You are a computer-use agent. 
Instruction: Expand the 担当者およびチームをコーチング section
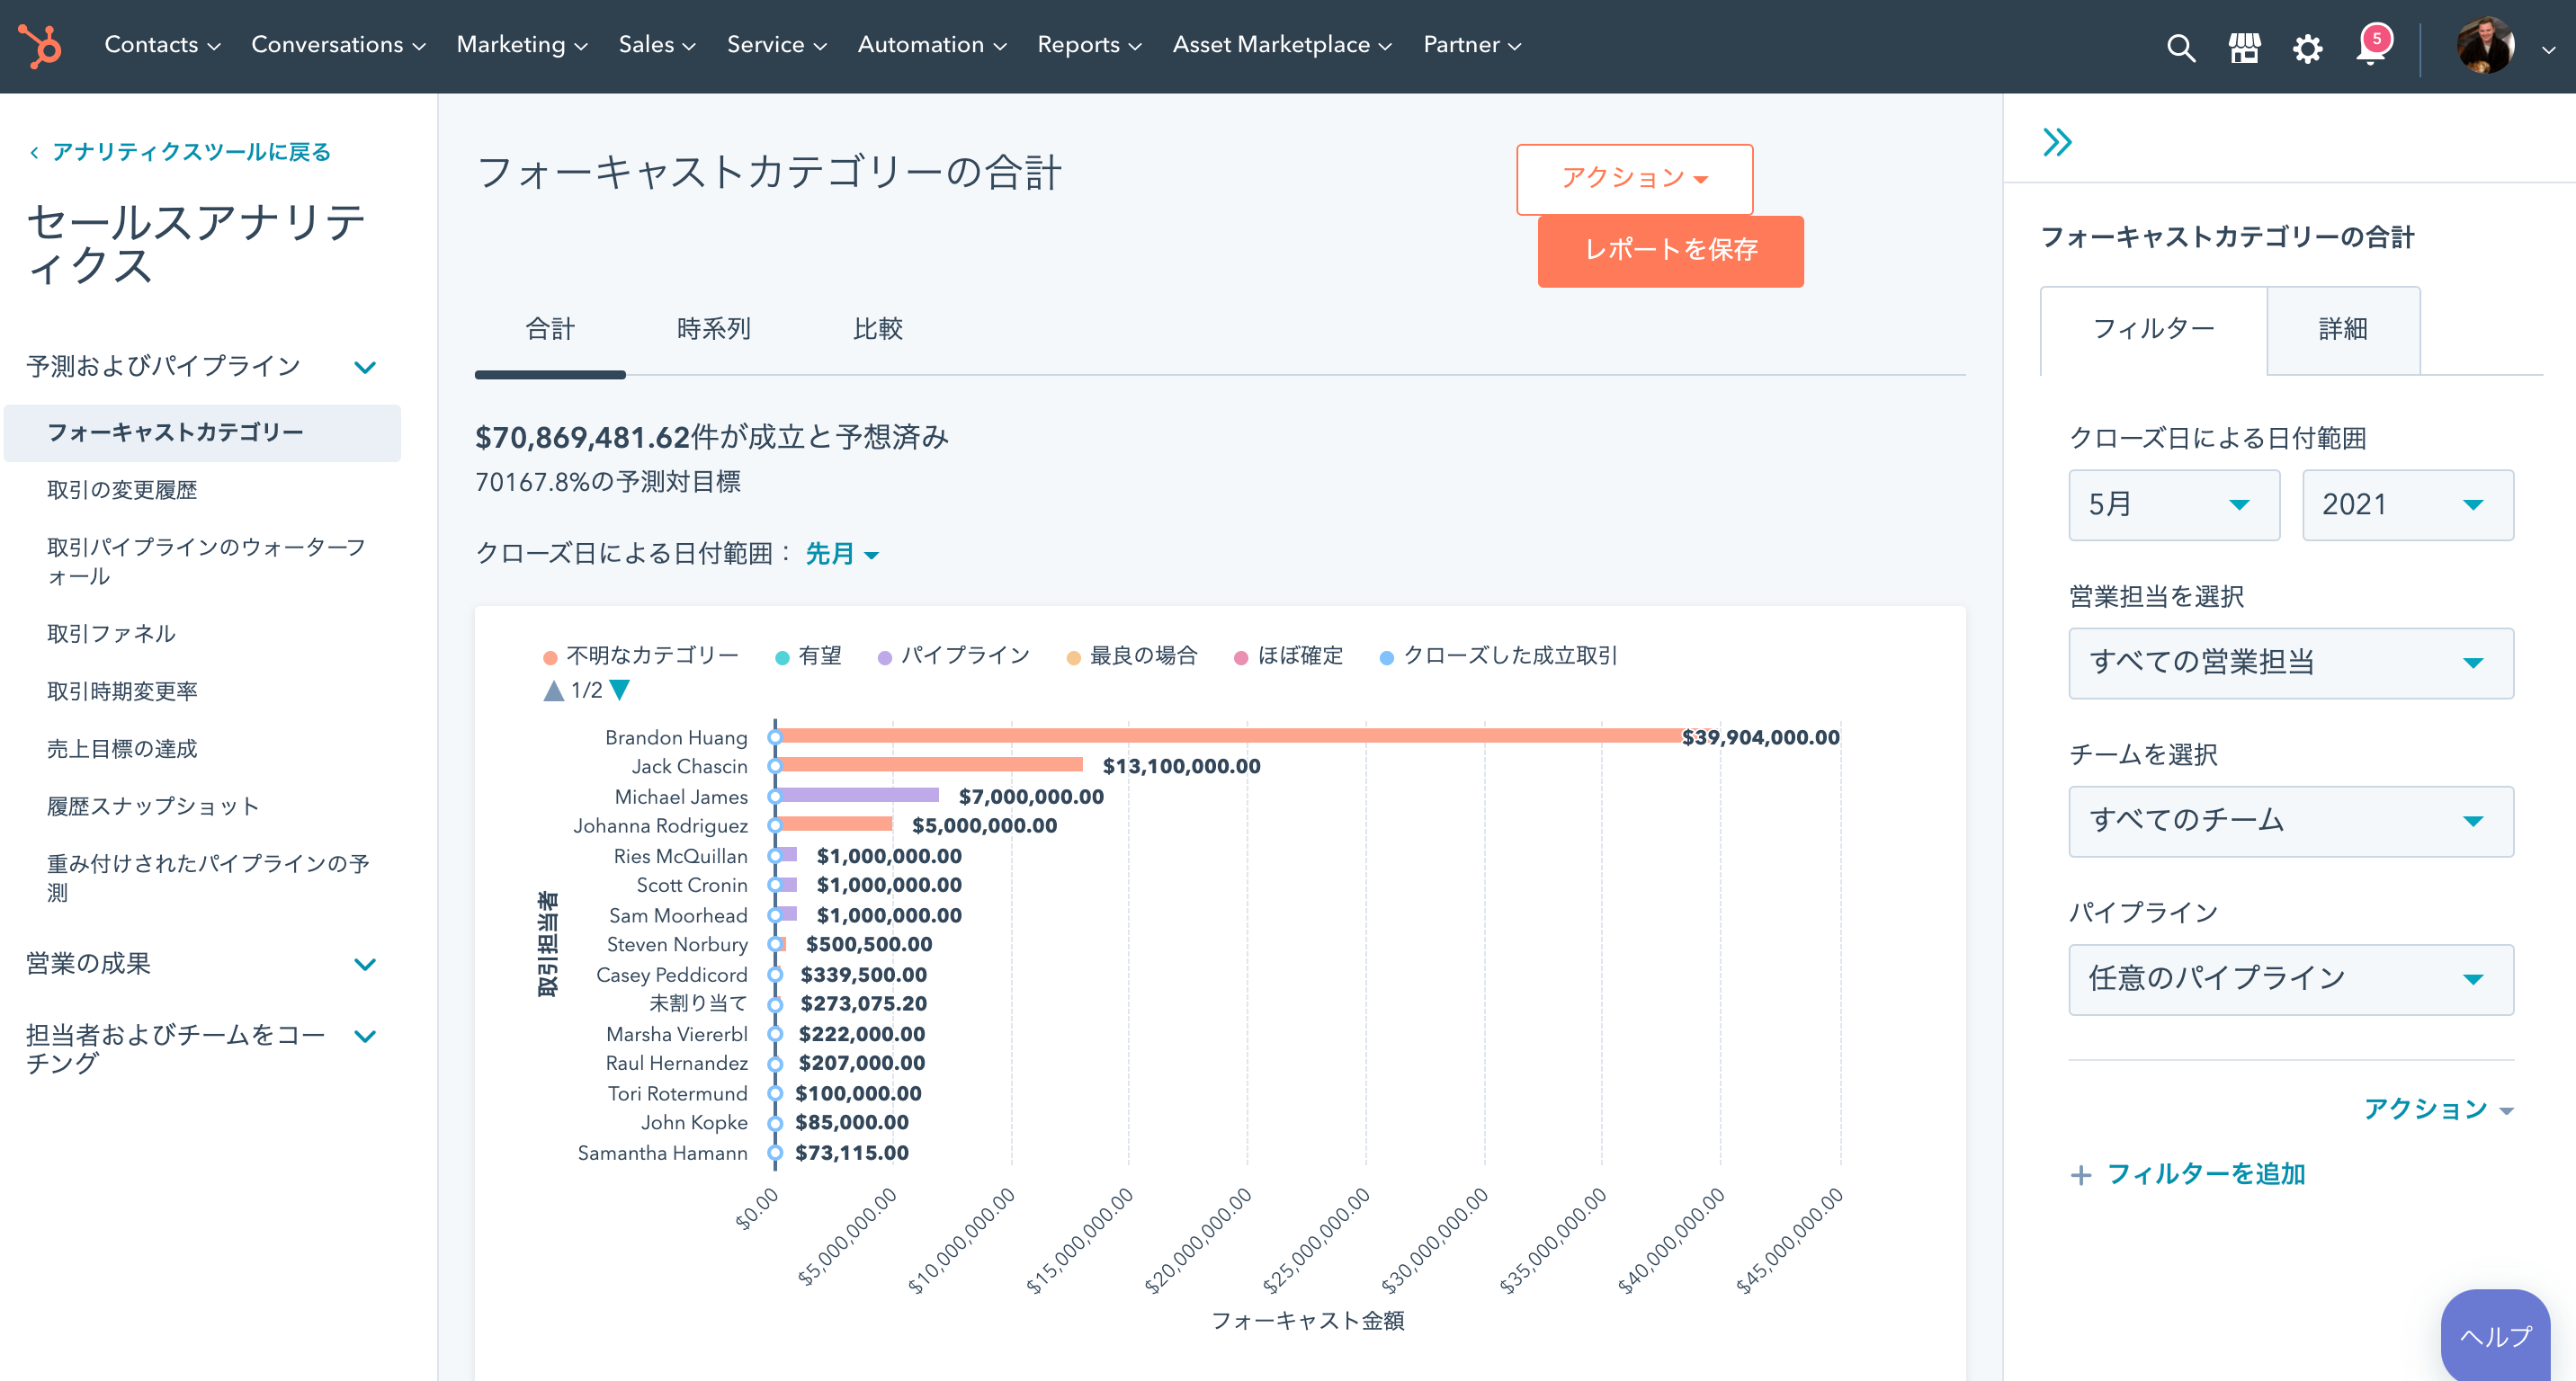tap(201, 1048)
